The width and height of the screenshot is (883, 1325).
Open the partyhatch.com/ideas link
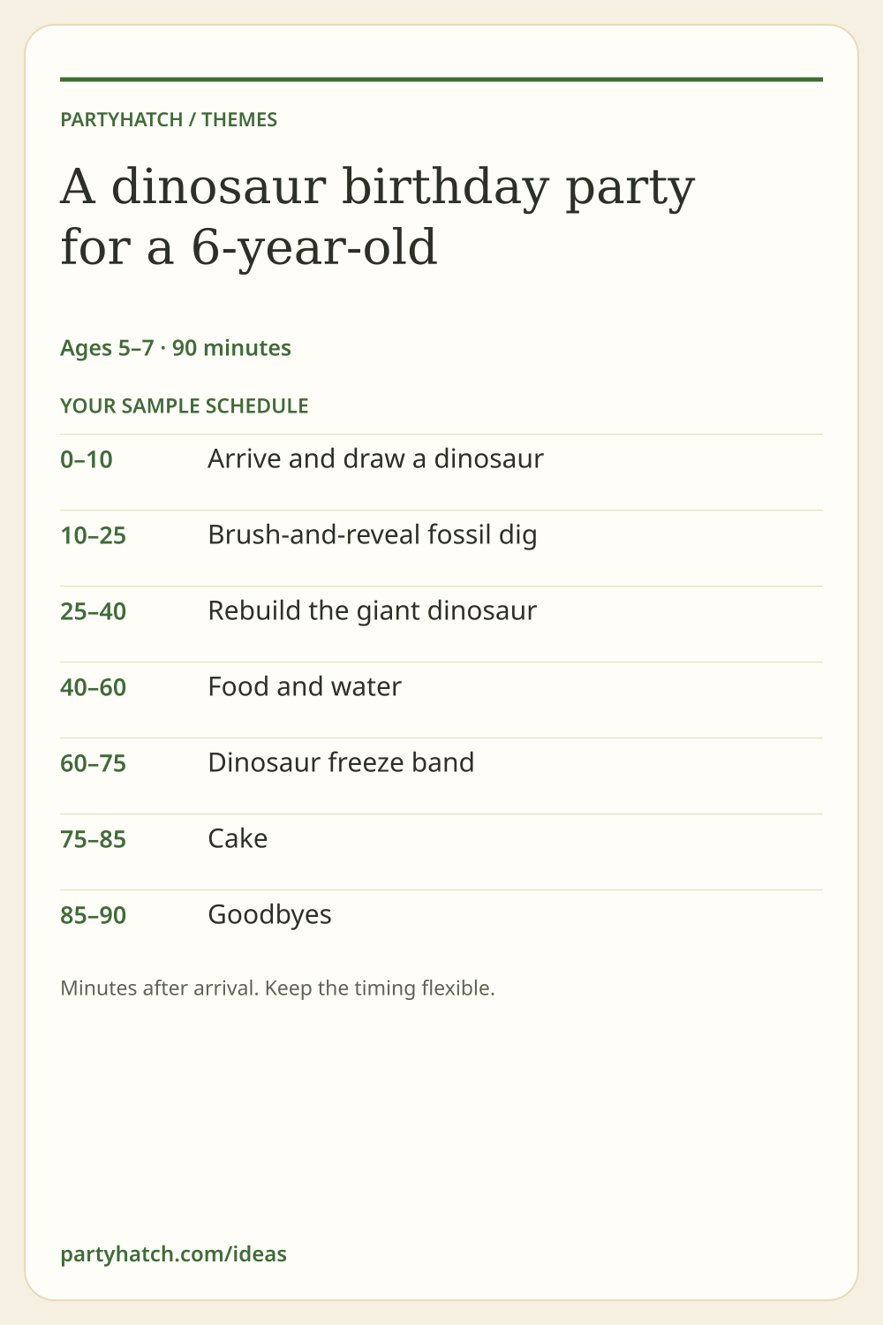[173, 1253]
